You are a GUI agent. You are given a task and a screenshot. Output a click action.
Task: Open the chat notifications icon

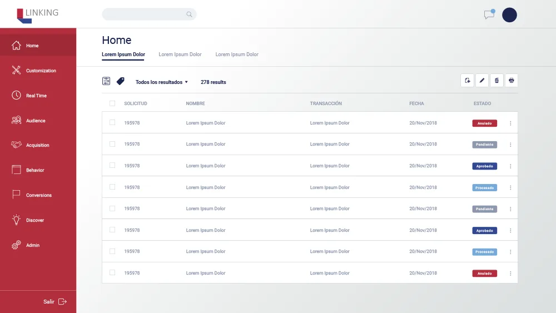tap(489, 14)
